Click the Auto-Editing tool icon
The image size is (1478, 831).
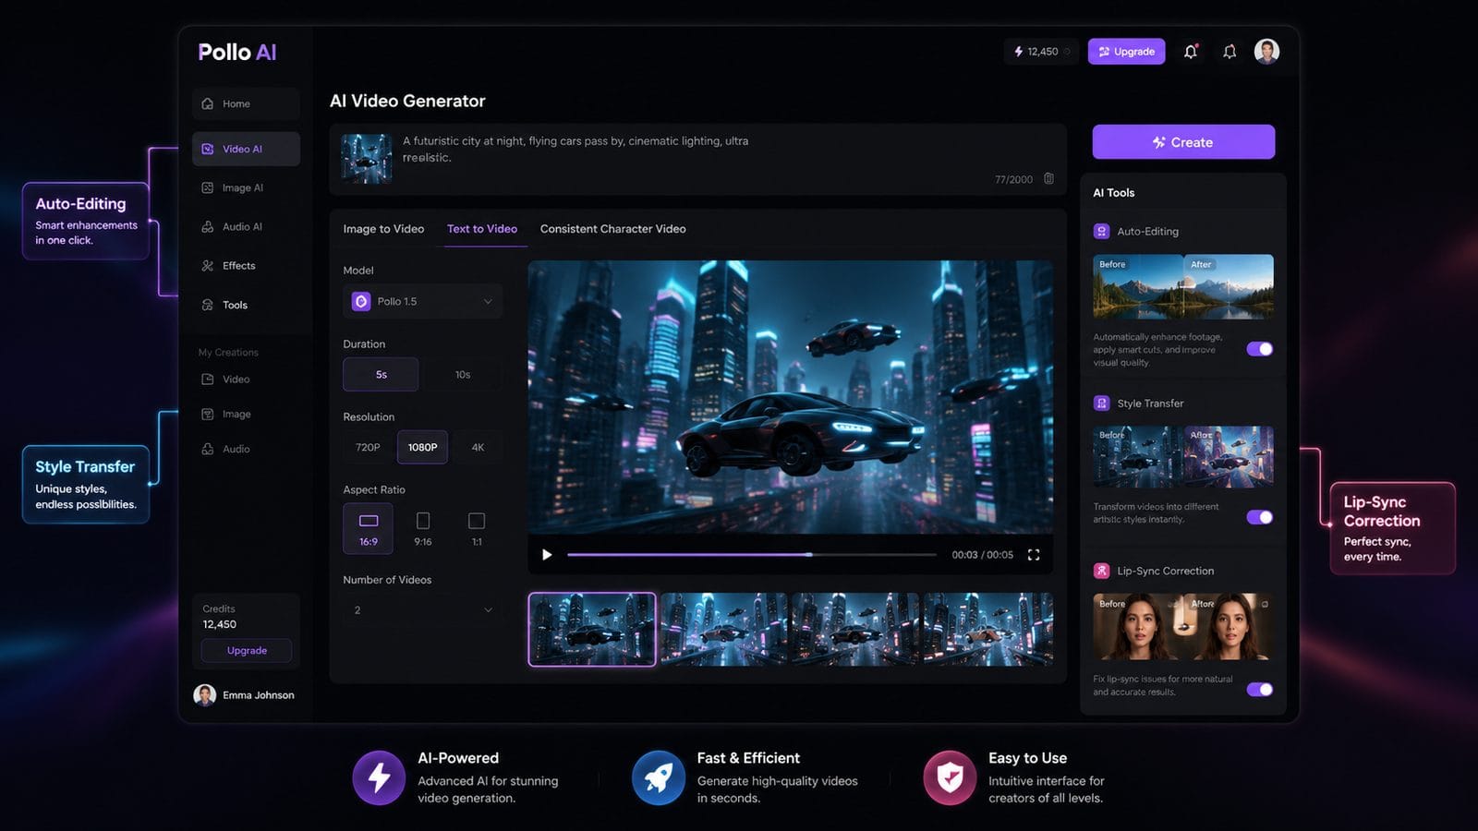click(x=1101, y=232)
